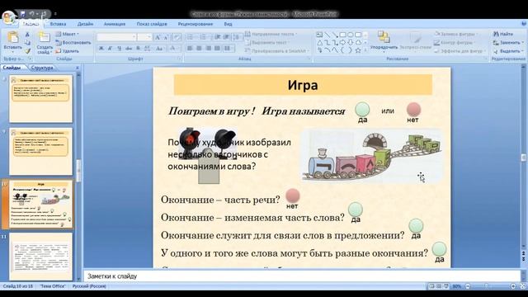
Task: Align text right in the paragraph group
Action: click(x=208, y=49)
